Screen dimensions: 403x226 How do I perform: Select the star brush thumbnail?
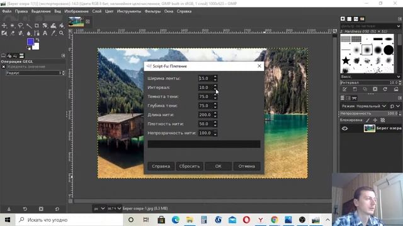346,61
